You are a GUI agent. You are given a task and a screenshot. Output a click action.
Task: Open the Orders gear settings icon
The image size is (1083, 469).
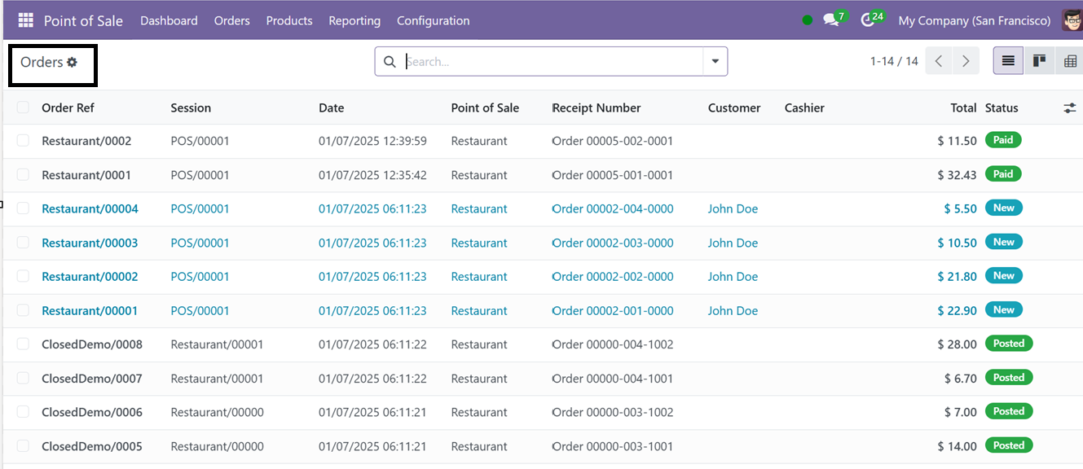click(x=72, y=62)
